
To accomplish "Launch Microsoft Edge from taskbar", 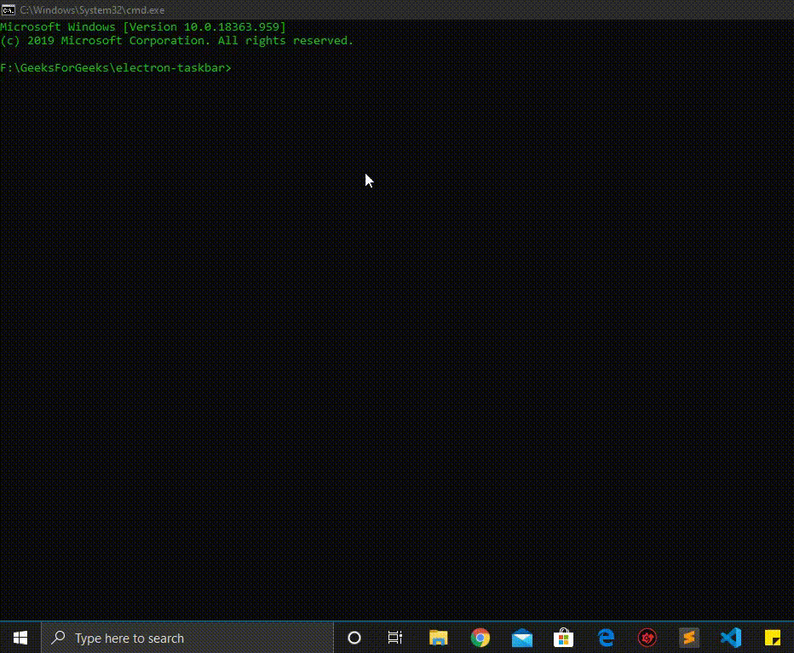I will coord(606,638).
